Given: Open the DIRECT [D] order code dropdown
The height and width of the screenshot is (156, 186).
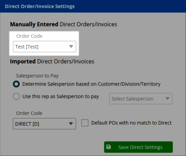Looking at the screenshot, I should pyautogui.click(x=44, y=124).
